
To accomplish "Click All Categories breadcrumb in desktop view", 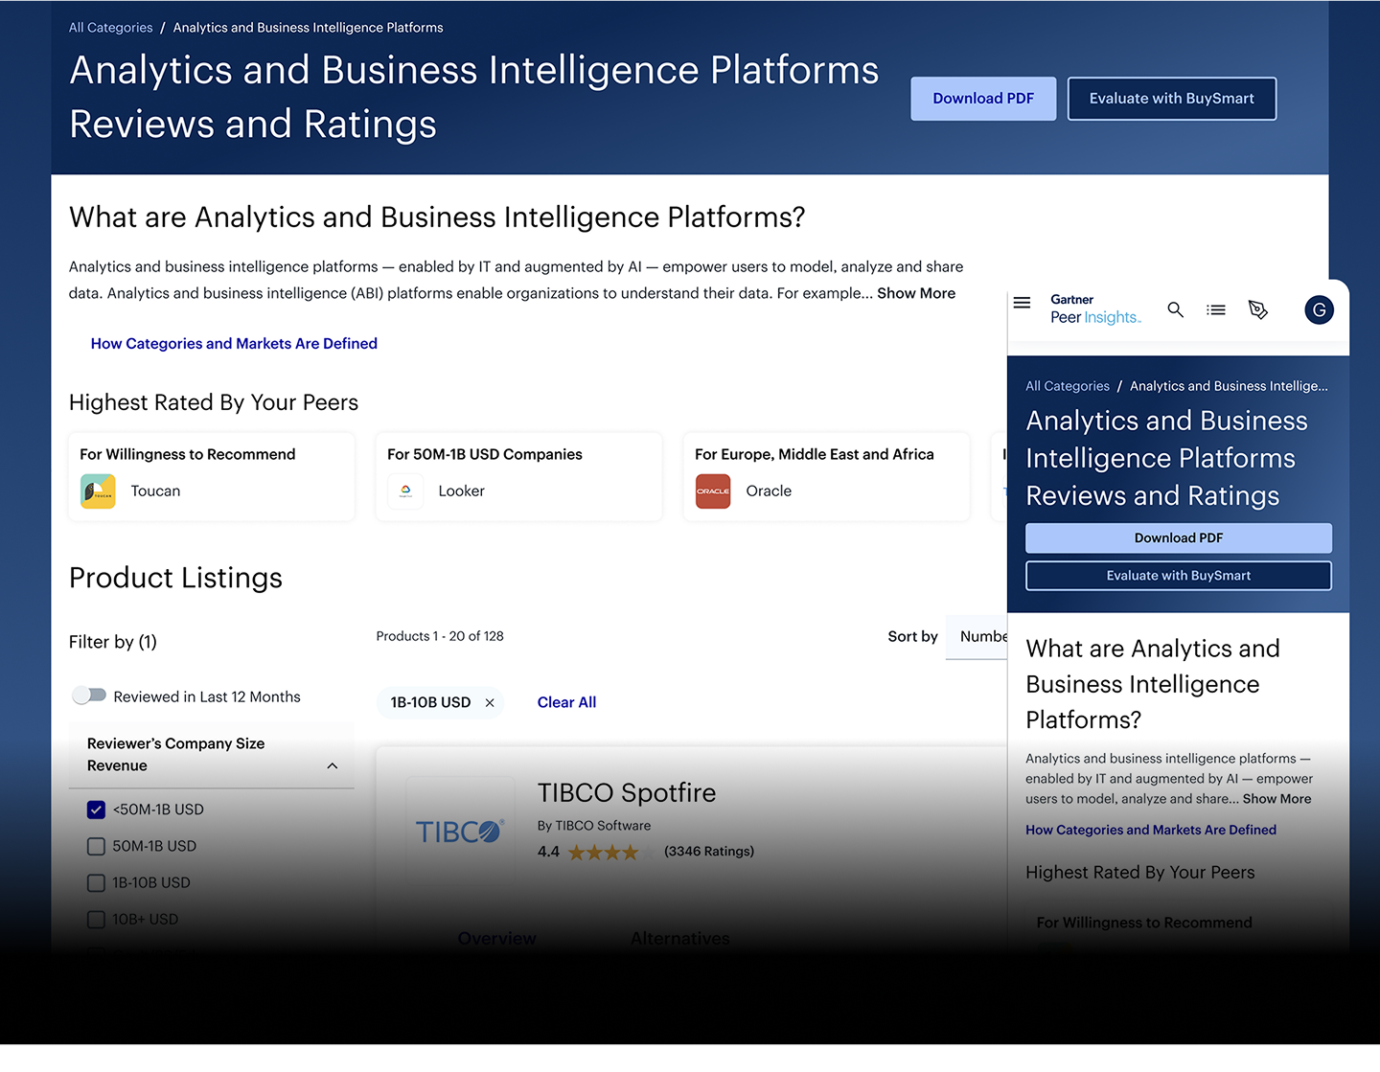I will [x=111, y=28].
